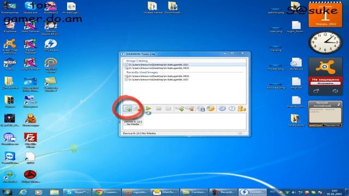The height and width of the screenshot is (196, 349).
Task: Click the Remove Virtual Drive icon with red X
Action: tap(190, 108)
